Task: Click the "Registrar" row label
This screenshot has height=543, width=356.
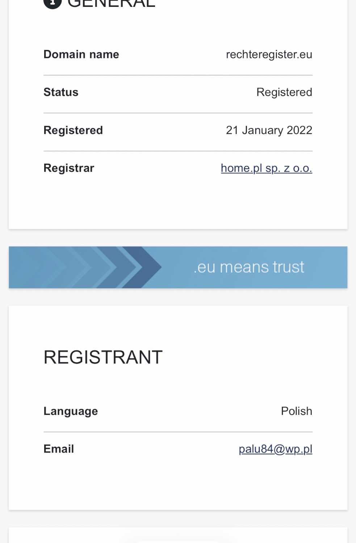Action: click(x=69, y=168)
